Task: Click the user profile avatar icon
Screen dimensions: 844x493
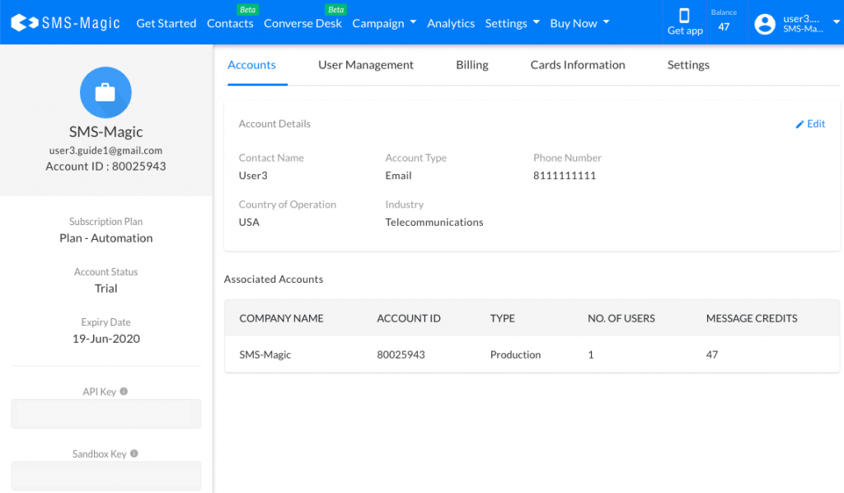Action: coord(763,22)
